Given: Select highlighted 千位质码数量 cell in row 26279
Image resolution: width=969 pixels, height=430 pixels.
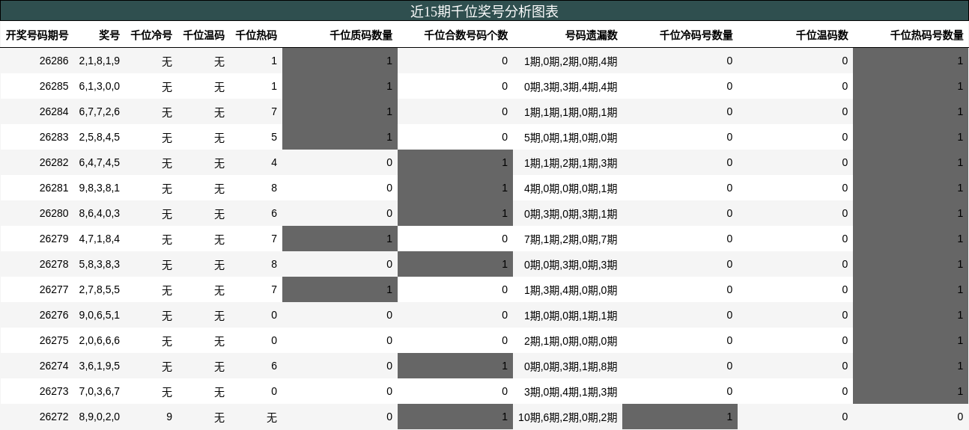Looking at the screenshot, I should [x=340, y=239].
